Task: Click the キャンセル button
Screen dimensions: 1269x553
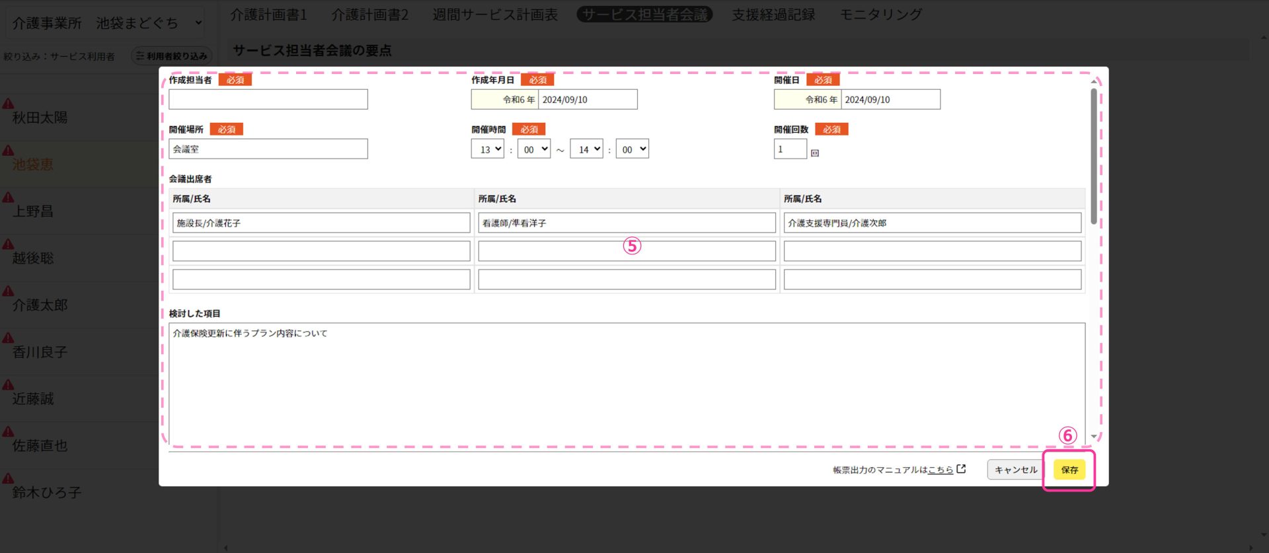Action: [1015, 470]
